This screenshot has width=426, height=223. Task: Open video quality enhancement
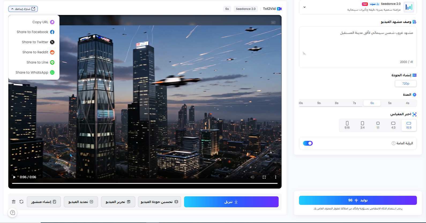click(159, 202)
